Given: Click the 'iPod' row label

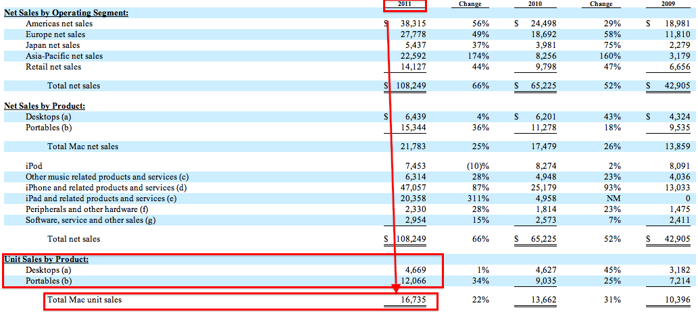Looking at the screenshot, I should click(x=34, y=166).
